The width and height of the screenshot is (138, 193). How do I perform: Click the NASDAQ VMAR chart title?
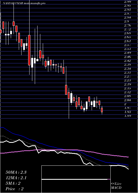[x=24, y=3]
